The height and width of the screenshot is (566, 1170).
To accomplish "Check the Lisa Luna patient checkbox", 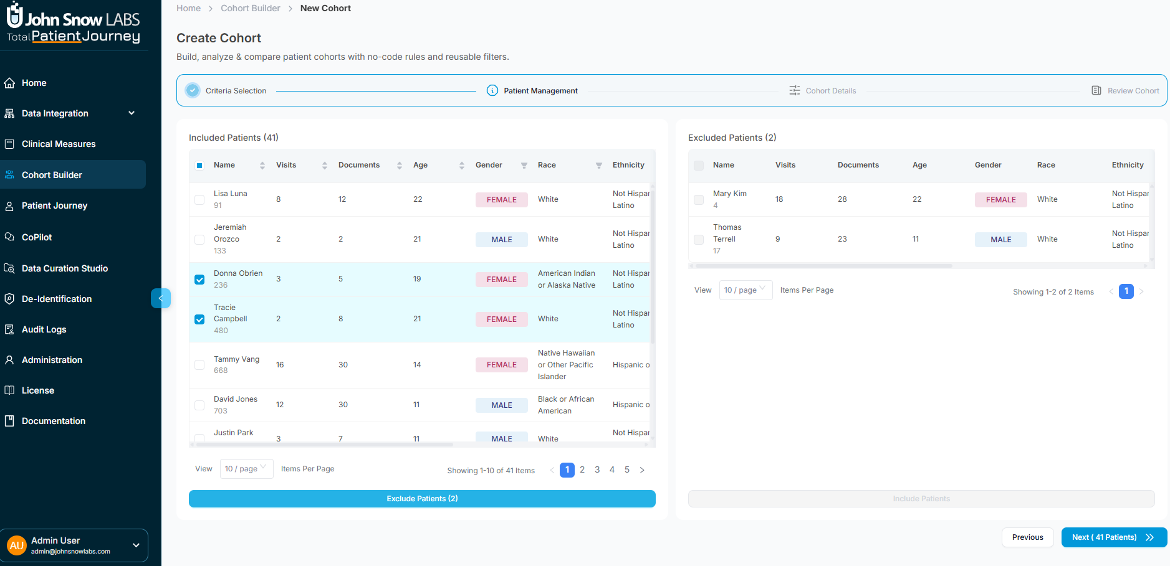I will (199, 200).
